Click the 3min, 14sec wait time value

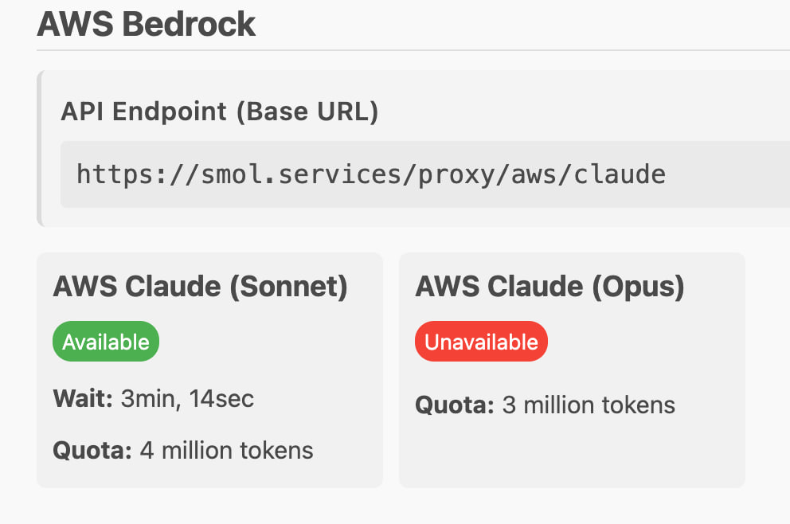pyautogui.click(x=187, y=397)
